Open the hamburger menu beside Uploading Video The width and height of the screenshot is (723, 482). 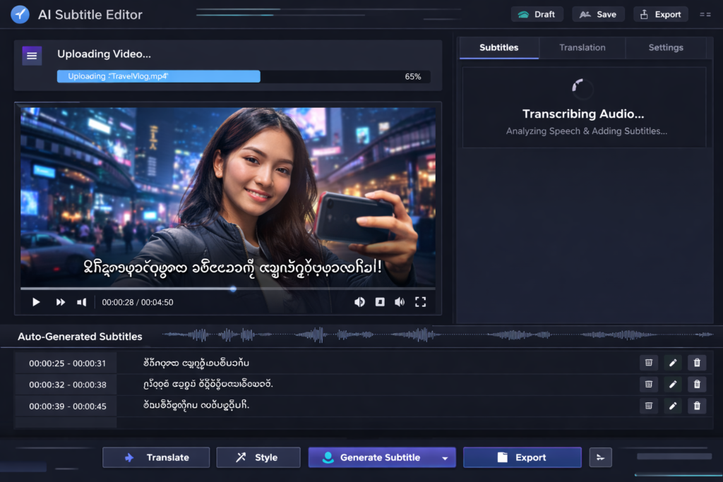pyautogui.click(x=32, y=56)
